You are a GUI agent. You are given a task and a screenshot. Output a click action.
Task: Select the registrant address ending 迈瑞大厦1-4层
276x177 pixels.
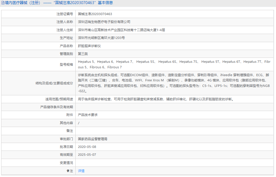click(121, 30)
